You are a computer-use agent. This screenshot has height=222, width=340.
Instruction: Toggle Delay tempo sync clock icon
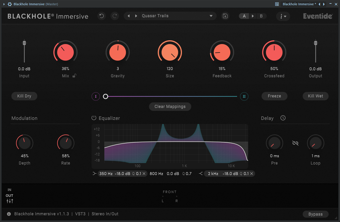pos(283,118)
